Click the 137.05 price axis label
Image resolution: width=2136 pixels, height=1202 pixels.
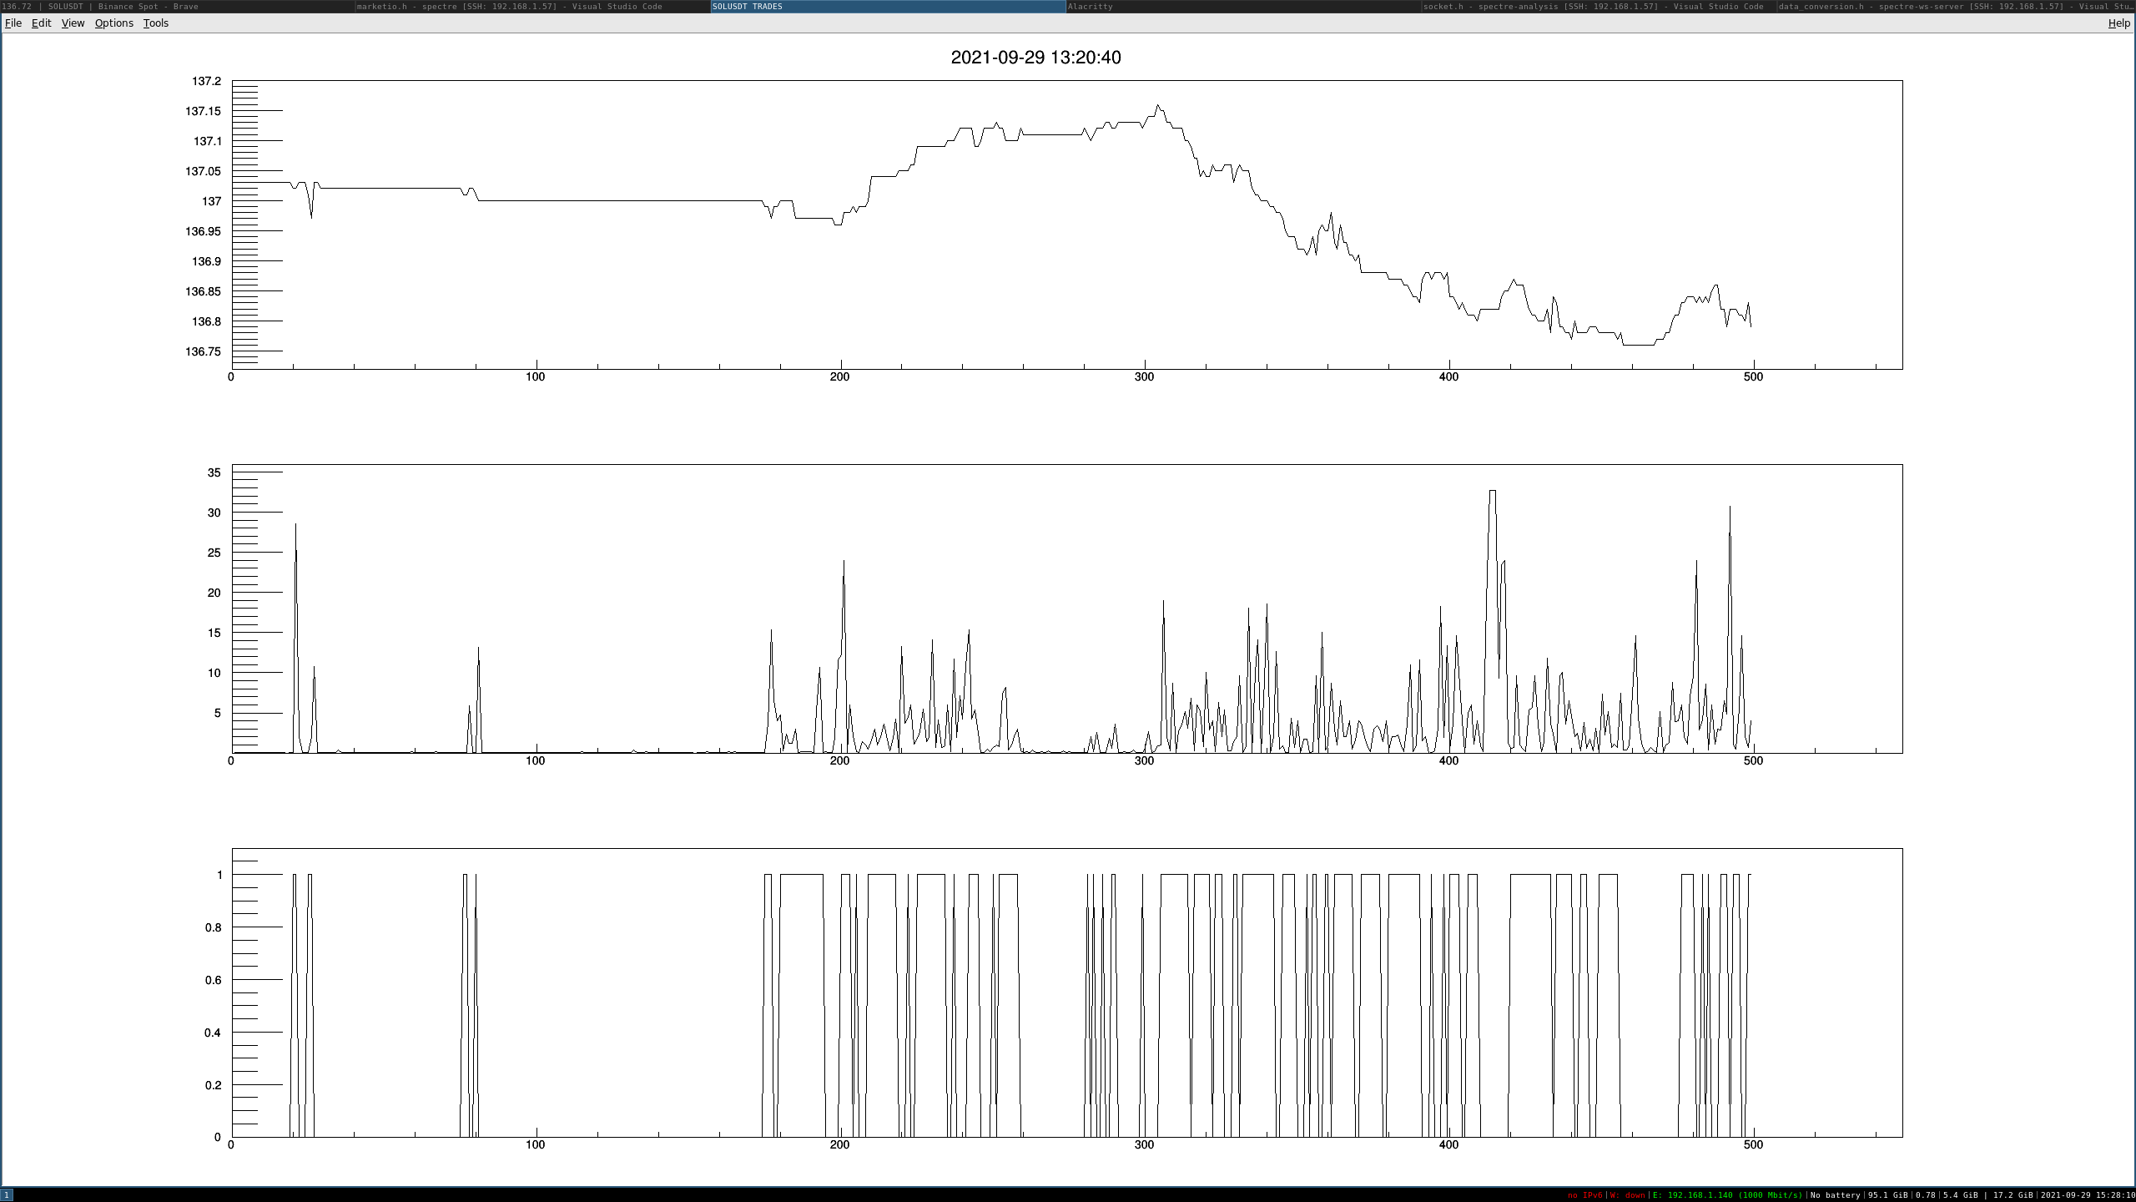click(204, 171)
